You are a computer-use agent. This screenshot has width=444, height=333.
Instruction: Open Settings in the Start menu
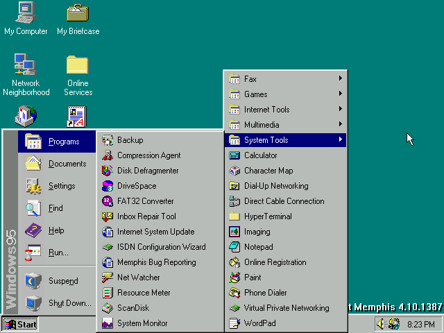point(57,186)
